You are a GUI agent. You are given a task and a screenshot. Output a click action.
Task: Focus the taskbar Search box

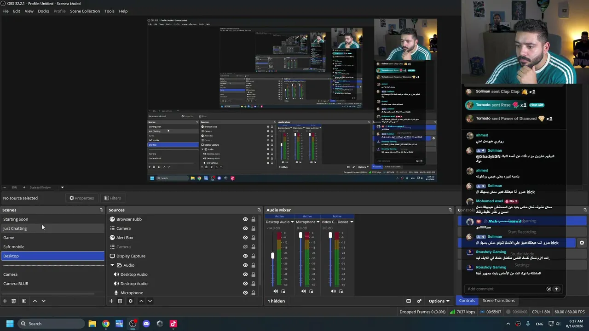(x=51, y=324)
